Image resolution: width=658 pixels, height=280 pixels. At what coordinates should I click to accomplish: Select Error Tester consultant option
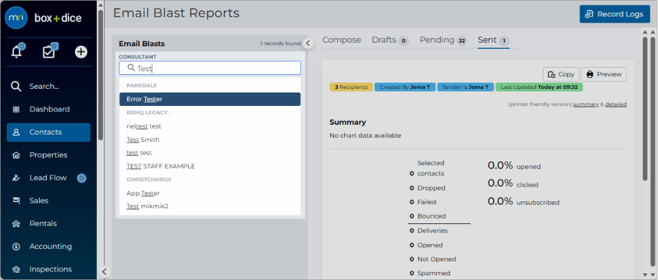coord(210,99)
